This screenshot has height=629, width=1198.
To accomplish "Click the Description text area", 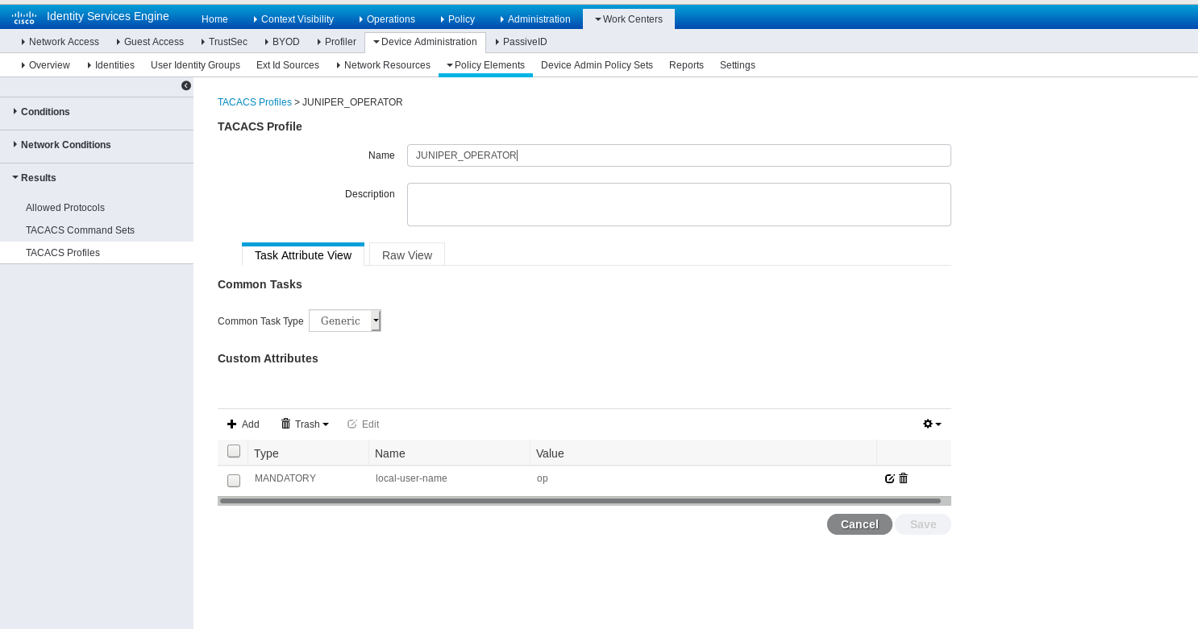I will coord(679,205).
